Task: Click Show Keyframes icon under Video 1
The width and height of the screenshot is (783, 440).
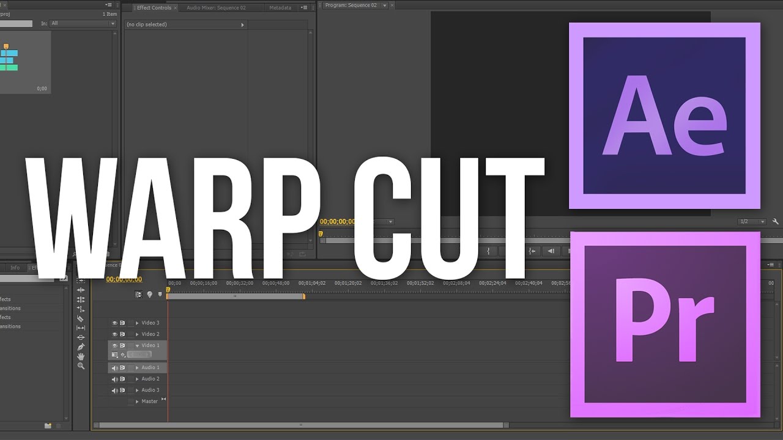Action: pyautogui.click(x=123, y=354)
